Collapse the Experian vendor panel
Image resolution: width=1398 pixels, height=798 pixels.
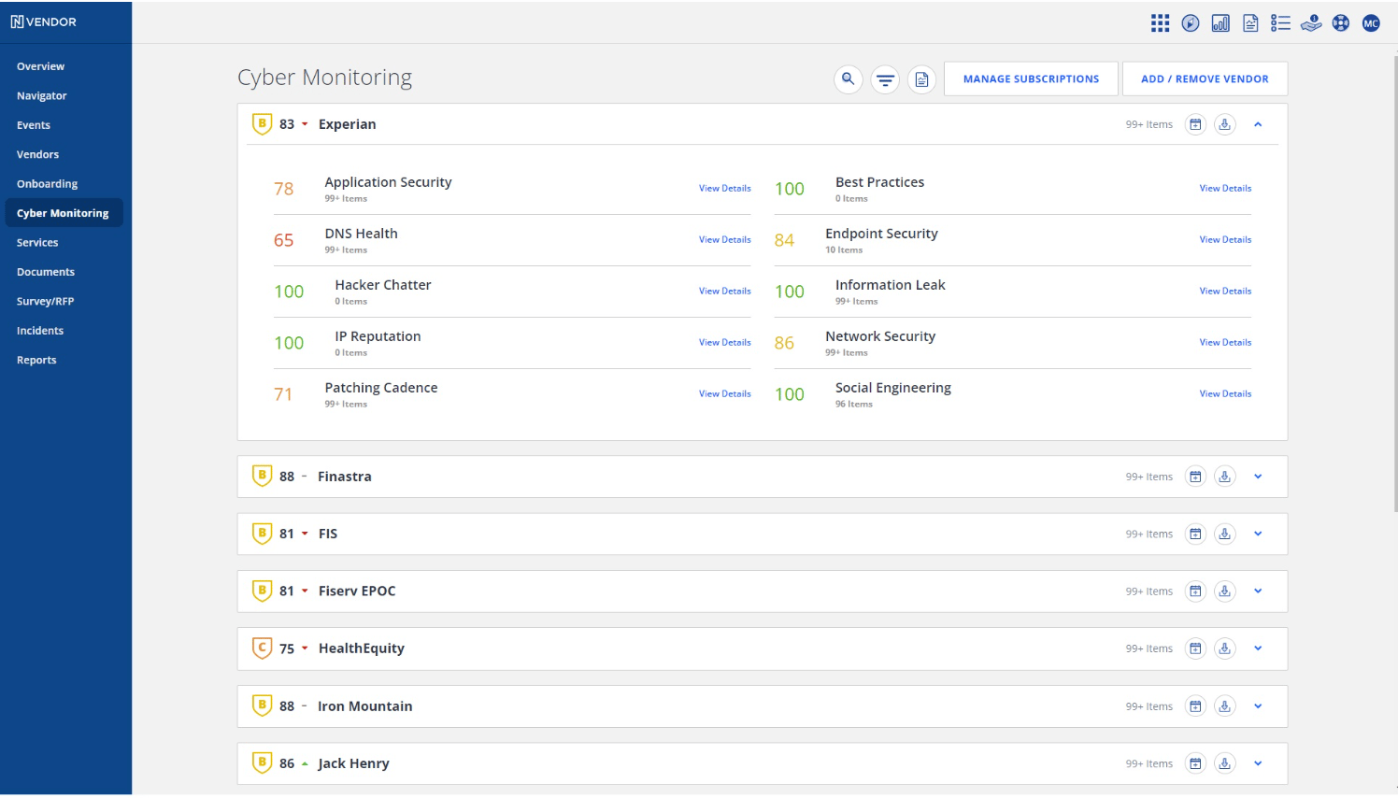click(x=1258, y=124)
